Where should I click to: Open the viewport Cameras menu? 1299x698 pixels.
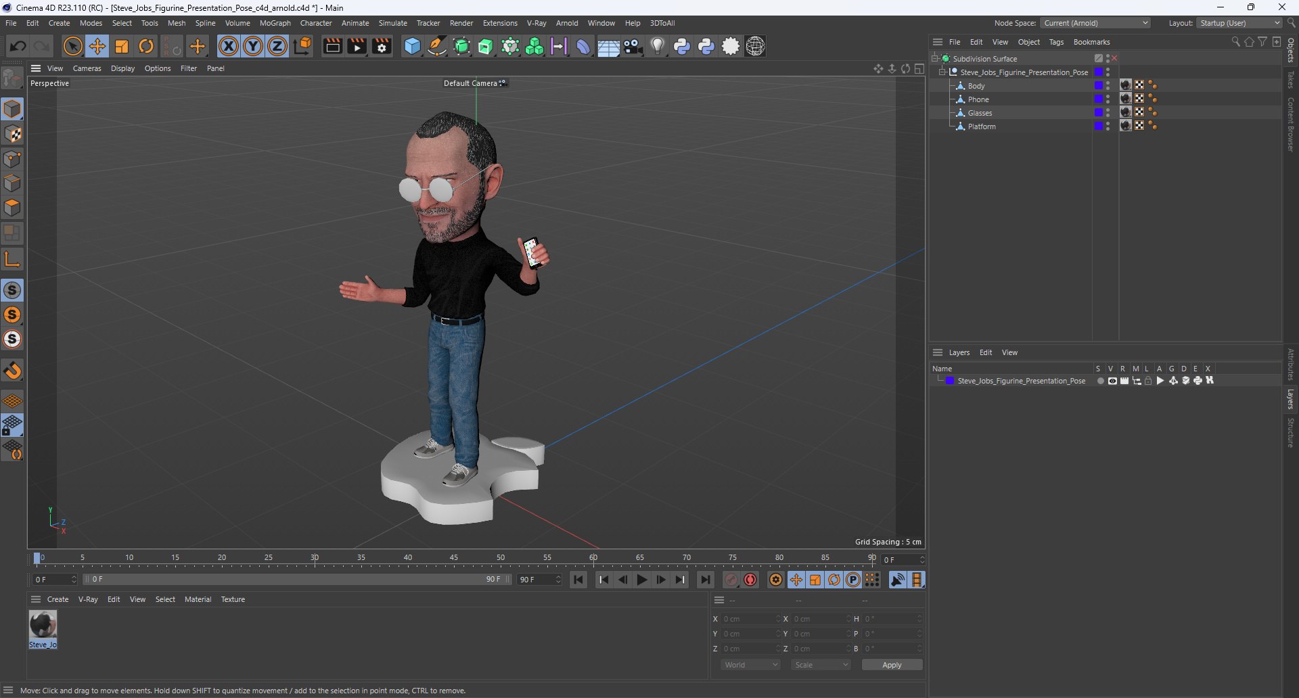[87, 68]
